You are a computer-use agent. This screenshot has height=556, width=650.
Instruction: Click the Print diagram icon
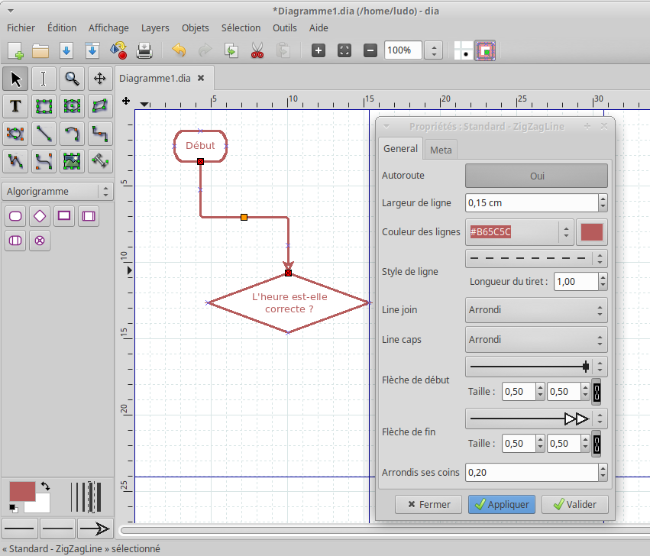coord(145,51)
